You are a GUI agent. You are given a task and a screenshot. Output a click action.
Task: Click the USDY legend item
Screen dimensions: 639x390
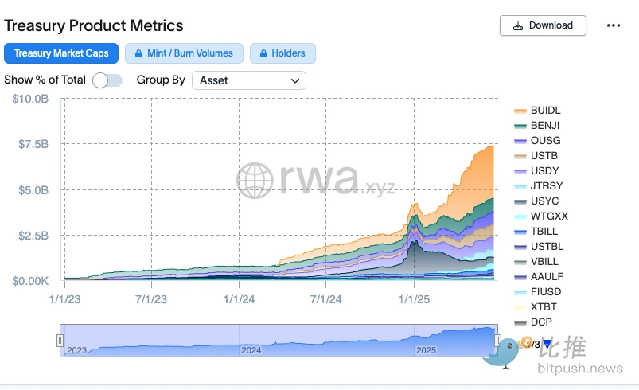click(545, 171)
